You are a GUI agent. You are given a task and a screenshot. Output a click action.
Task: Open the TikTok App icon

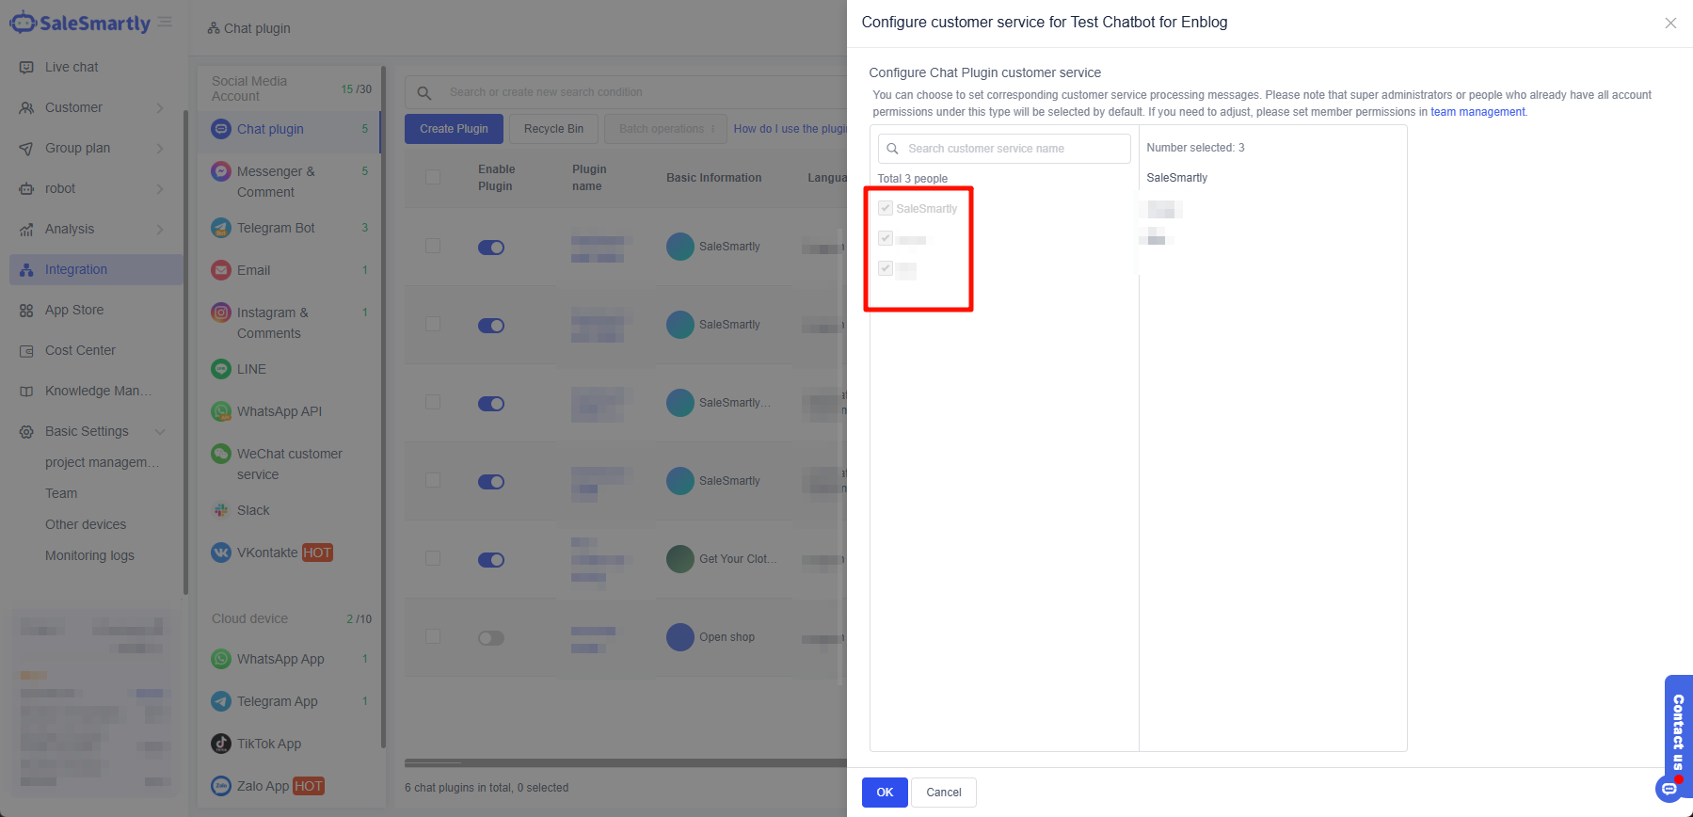[221, 744]
